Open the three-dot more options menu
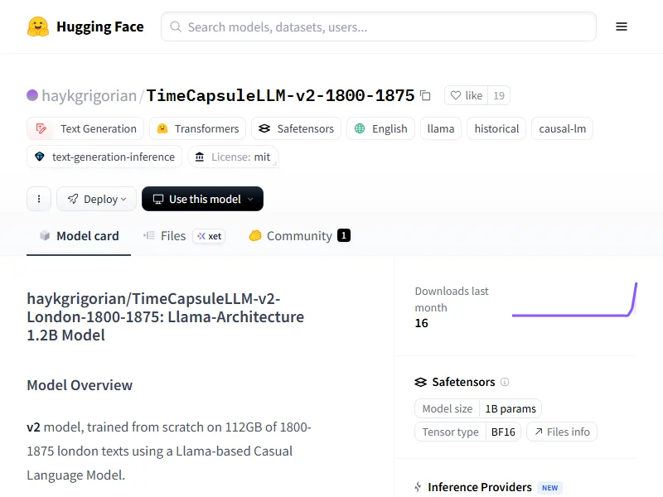The width and height of the screenshot is (663, 497). 38,199
